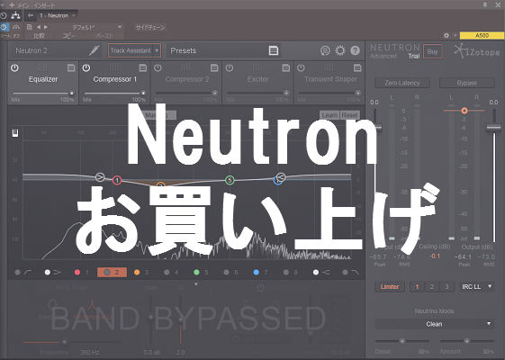Click the host automation meter icon
The image size is (505, 360).
point(16,27)
